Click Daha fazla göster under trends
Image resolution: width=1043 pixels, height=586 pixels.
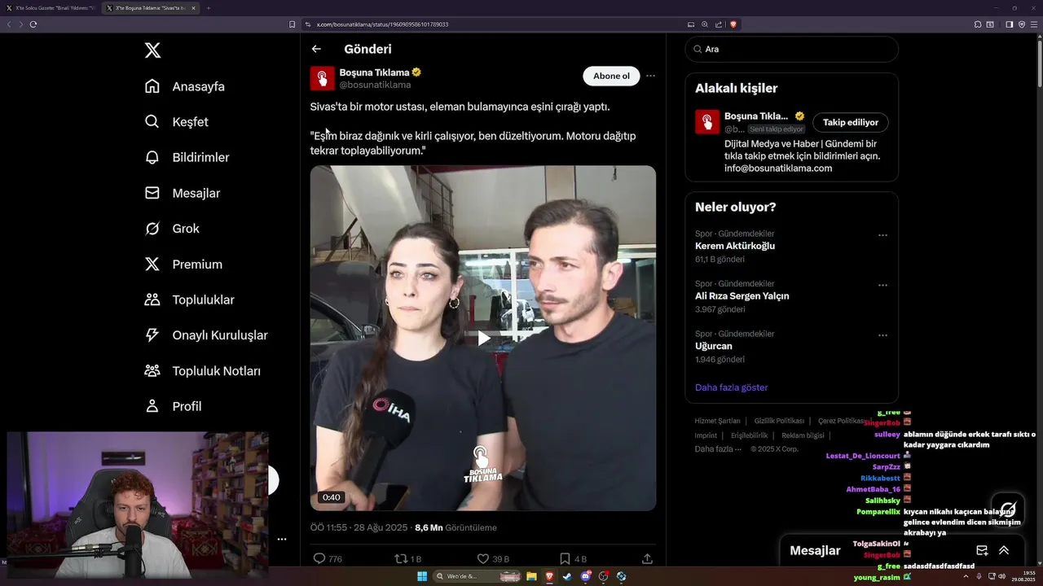(731, 387)
